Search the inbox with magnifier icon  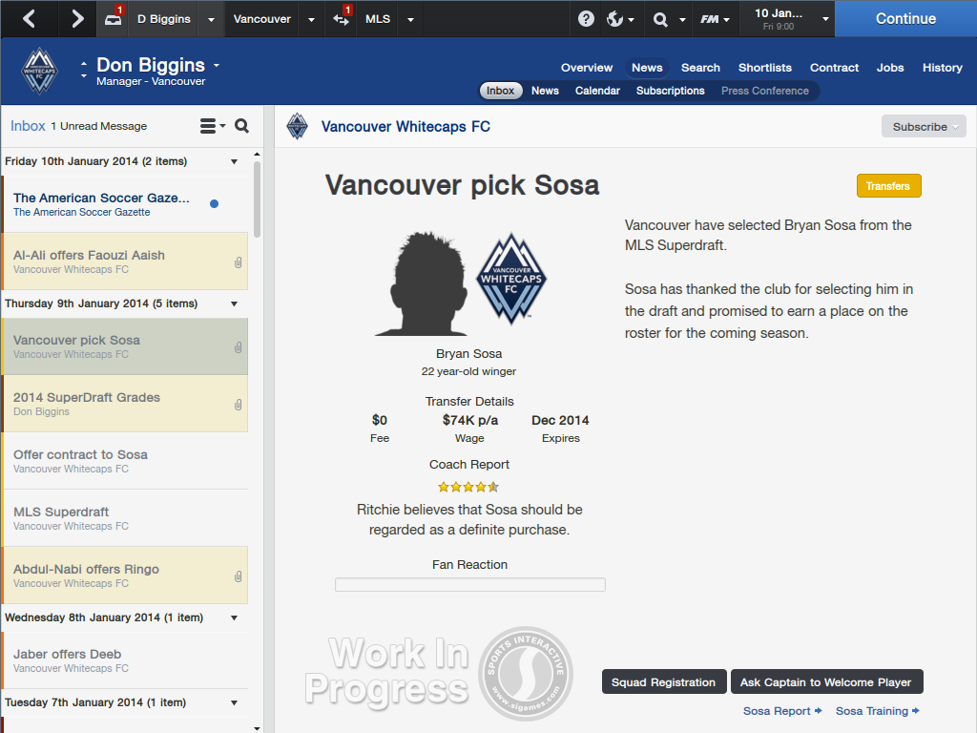coord(242,126)
